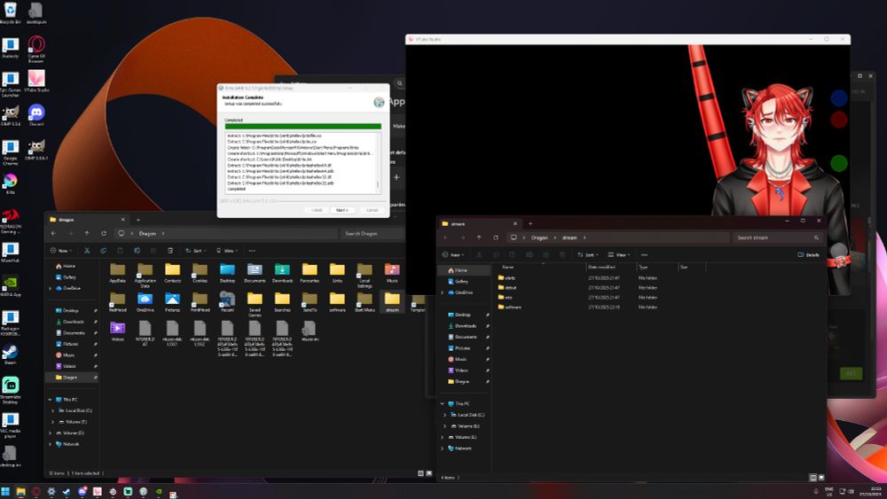Click the blue color circle in VTube Studio

point(839,97)
